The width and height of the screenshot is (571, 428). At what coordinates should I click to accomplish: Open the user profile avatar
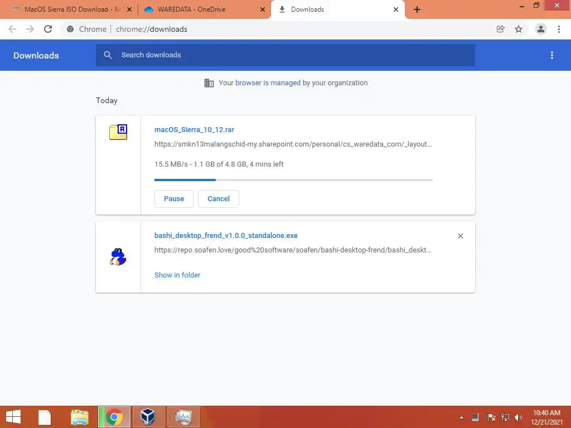541,29
